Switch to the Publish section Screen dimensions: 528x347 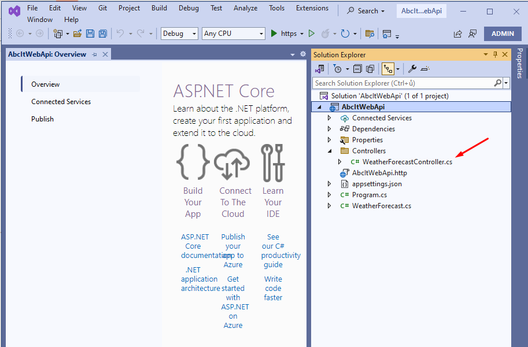click(42, 119)
